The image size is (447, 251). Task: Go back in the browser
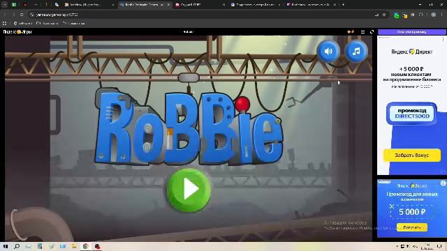5,15
